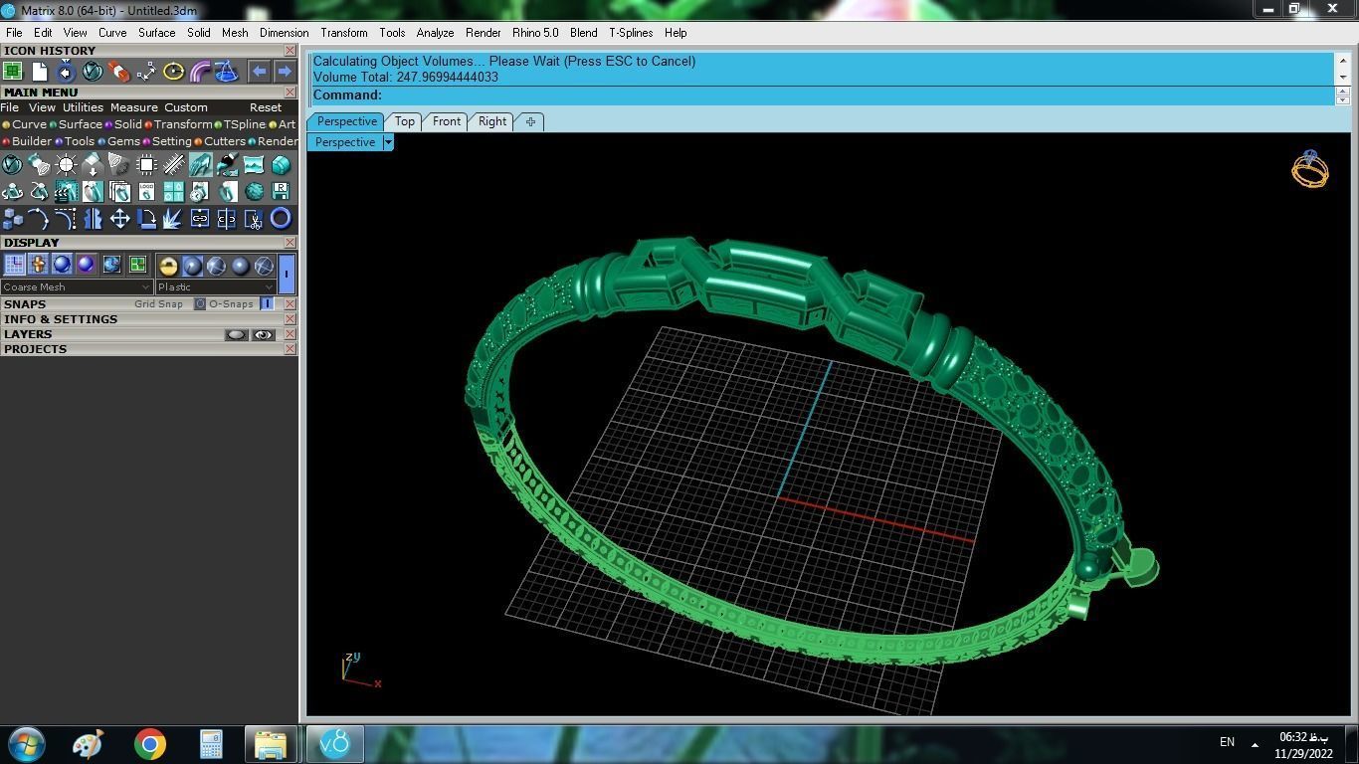The height and width of the screenshot is (764, 1359).
Task: Add a new viewport tab with plus
Action: pyautogui.click(x=530, y=121)
